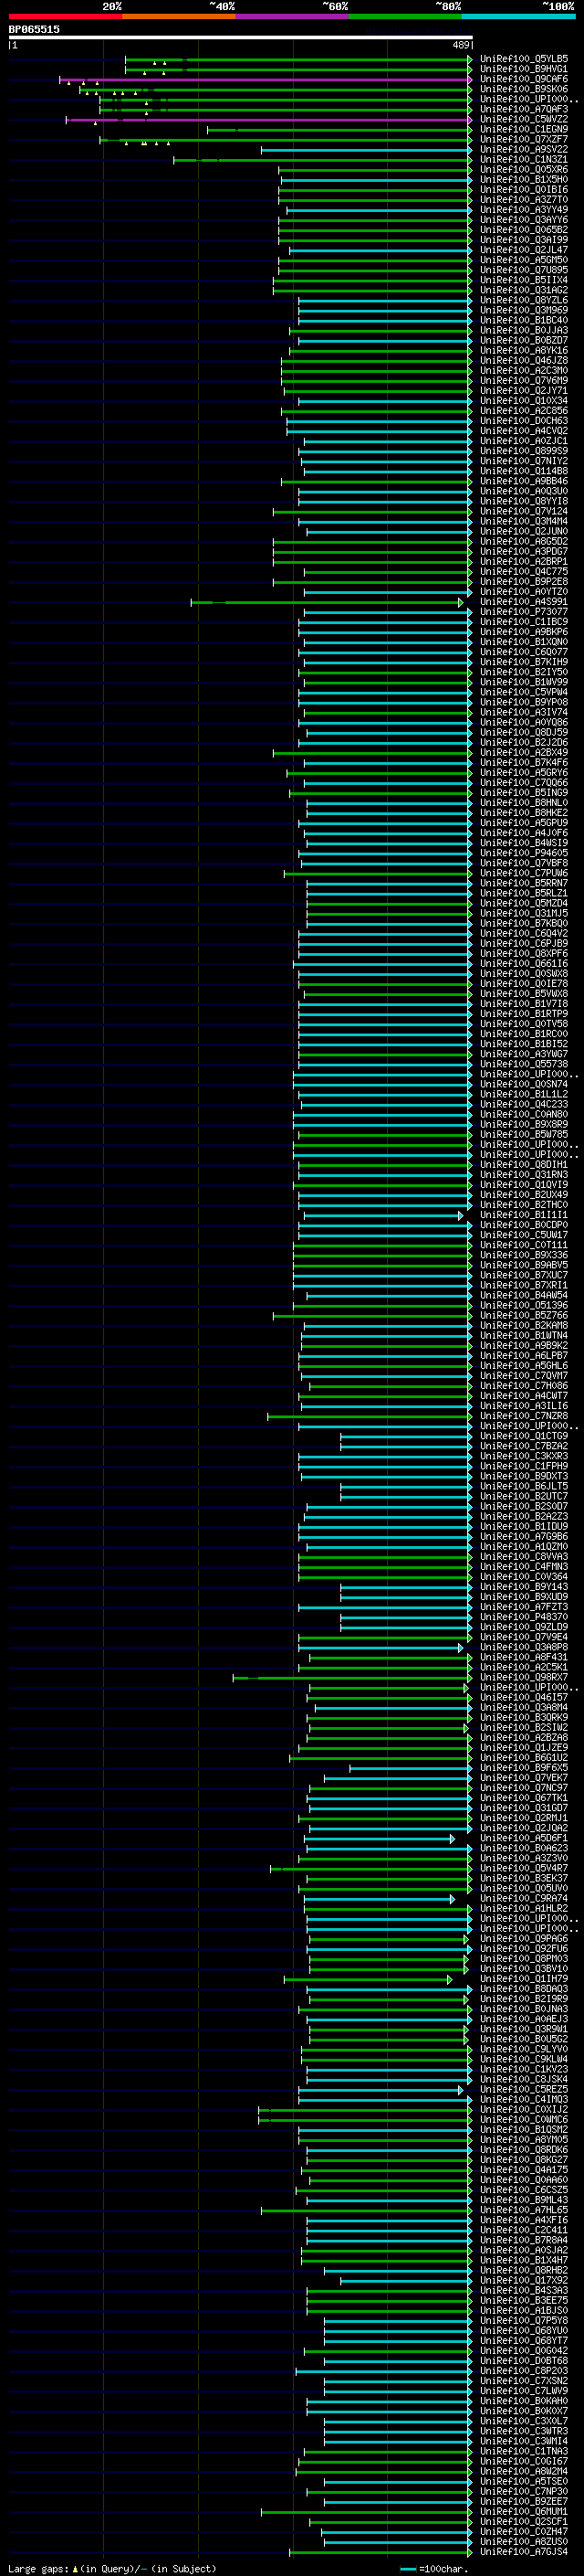584x2576 pixels.
Task: Select label UniRef100_A7GJS4
Action: coord(524,2552)
